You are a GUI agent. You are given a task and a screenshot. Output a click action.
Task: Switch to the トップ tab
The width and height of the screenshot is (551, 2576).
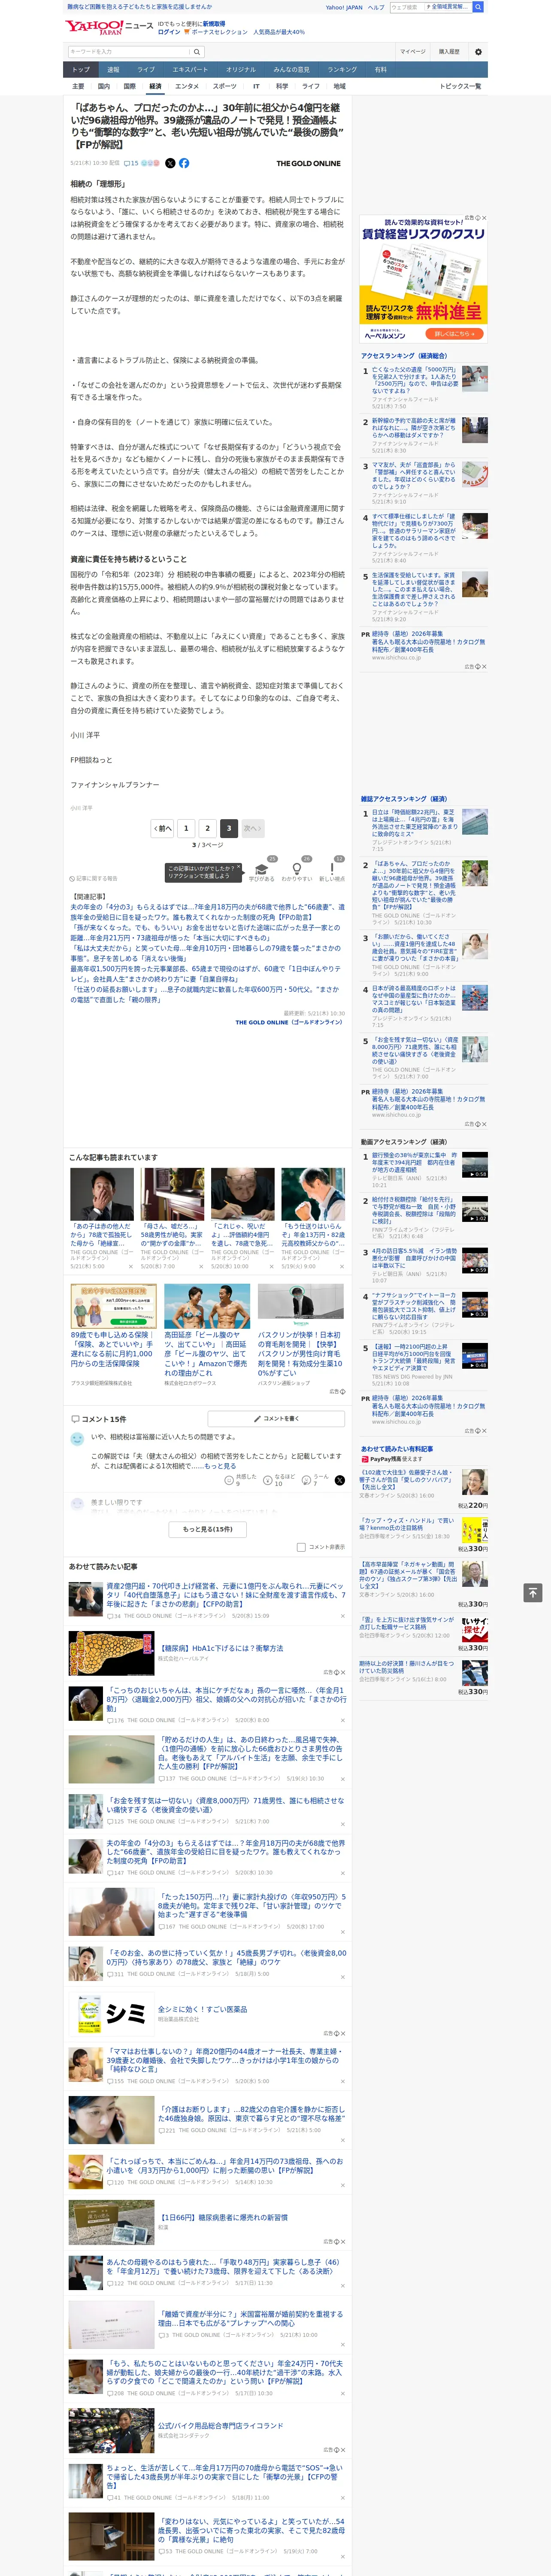tap(81, 70)
